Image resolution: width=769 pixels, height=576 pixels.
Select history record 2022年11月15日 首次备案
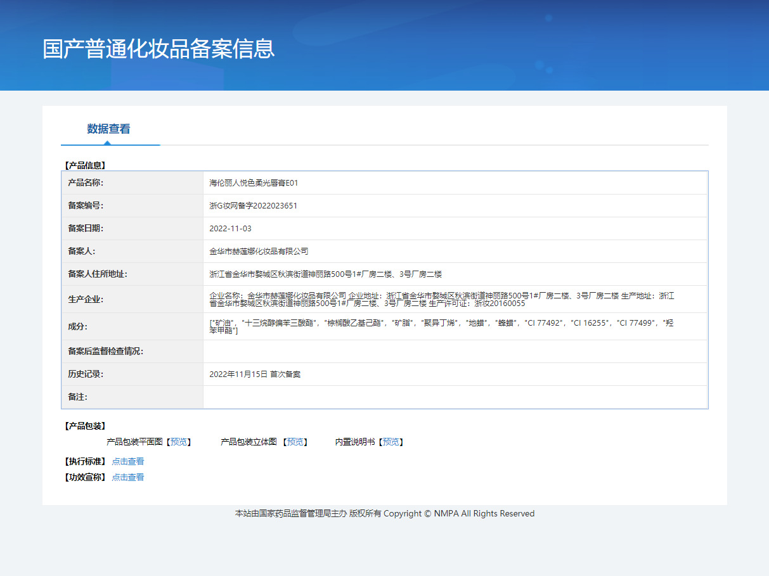click(x=255, y=374)
